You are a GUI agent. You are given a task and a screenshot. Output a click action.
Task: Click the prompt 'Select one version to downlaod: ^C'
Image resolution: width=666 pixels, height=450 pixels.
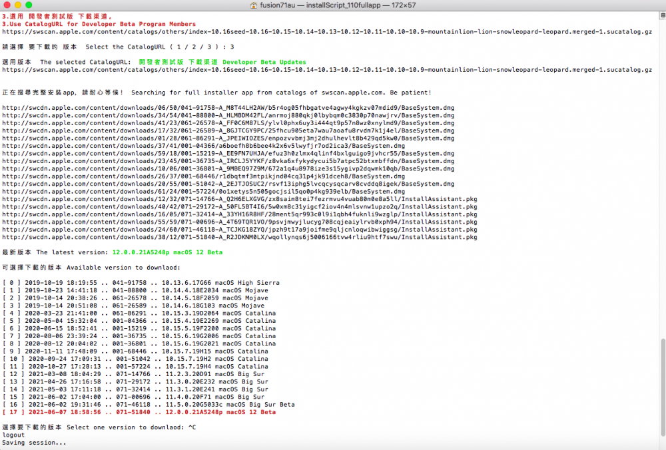point(131,428)
